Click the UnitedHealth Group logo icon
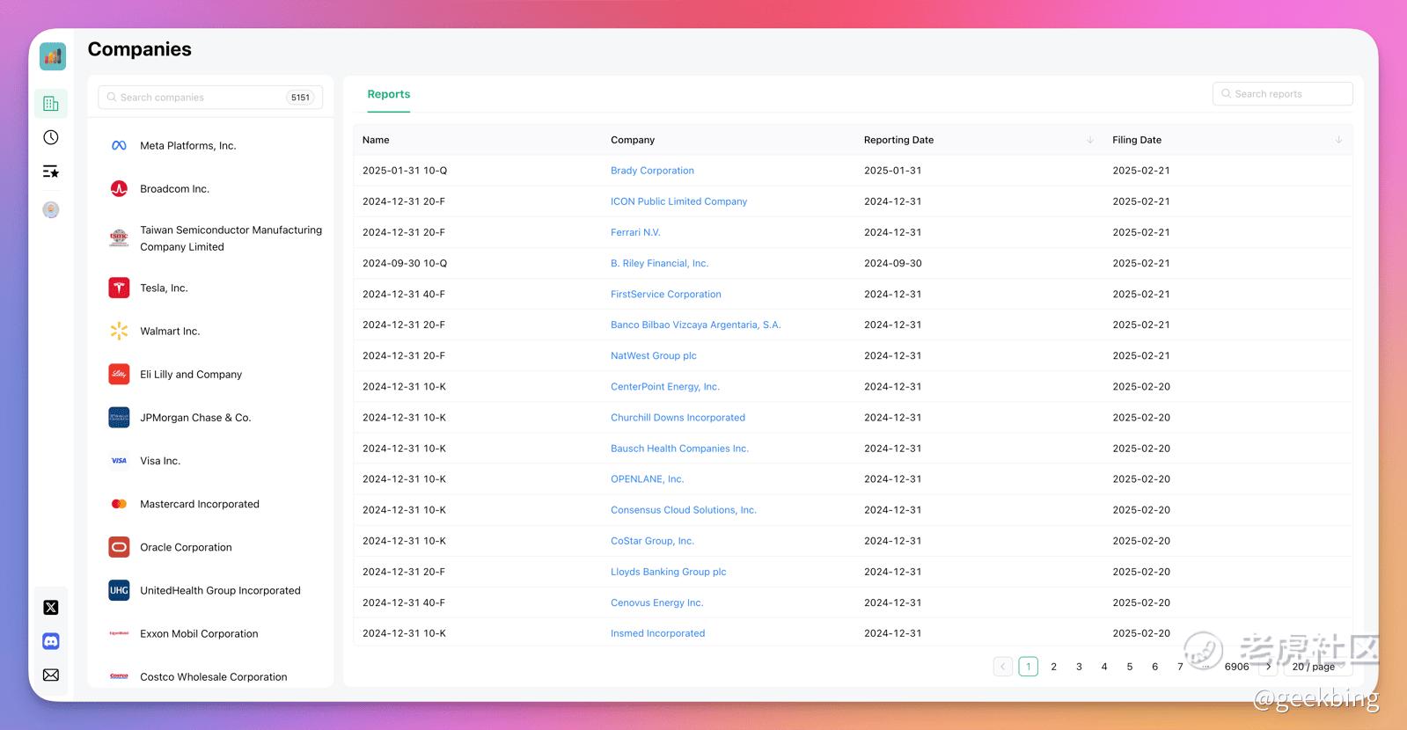 [119, 590]
